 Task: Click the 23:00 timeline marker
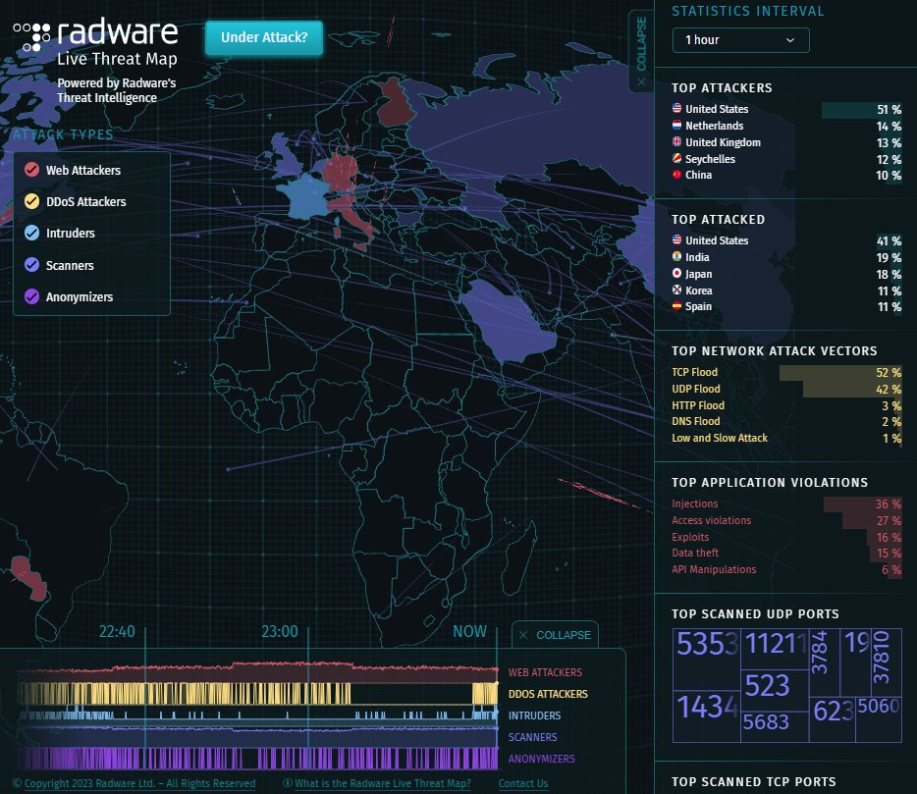[x=280, y=632]
